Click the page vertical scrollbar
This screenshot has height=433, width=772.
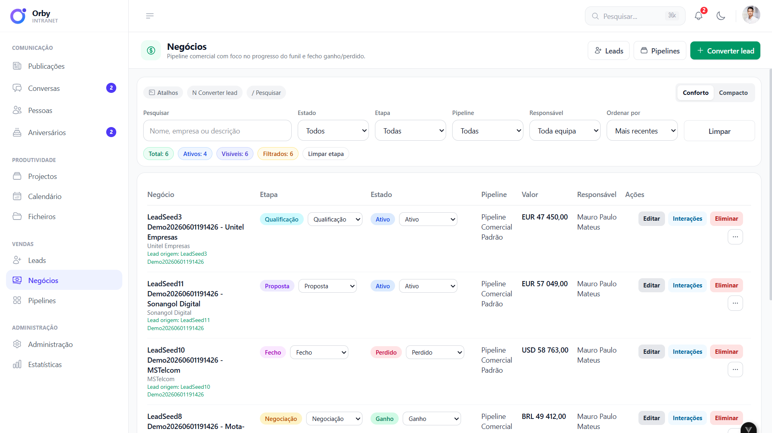(x=770, y=185)
